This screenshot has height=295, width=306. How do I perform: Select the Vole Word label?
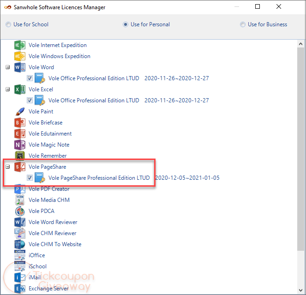(x=41, y=67)
